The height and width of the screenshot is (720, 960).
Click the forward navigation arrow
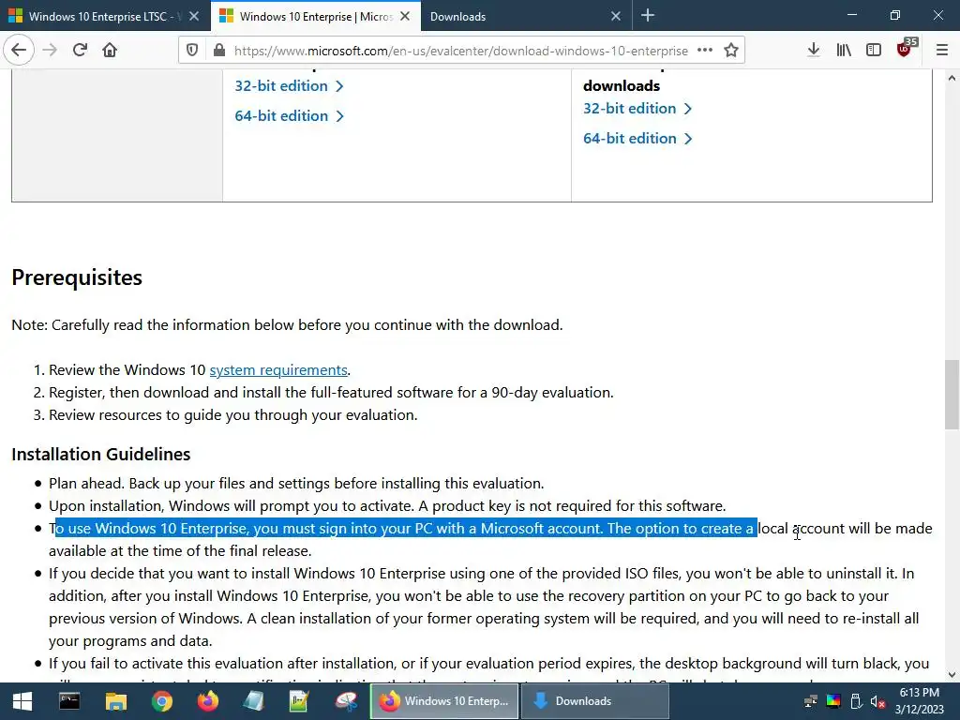point(50,50)
